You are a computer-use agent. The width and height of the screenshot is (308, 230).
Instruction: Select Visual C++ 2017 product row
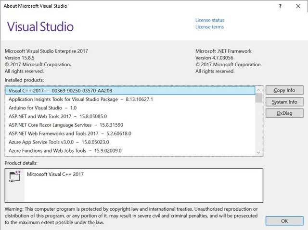130,90
